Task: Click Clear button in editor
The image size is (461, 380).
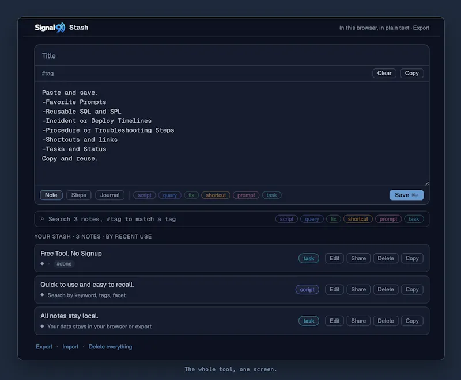Action: click(384, 74)
